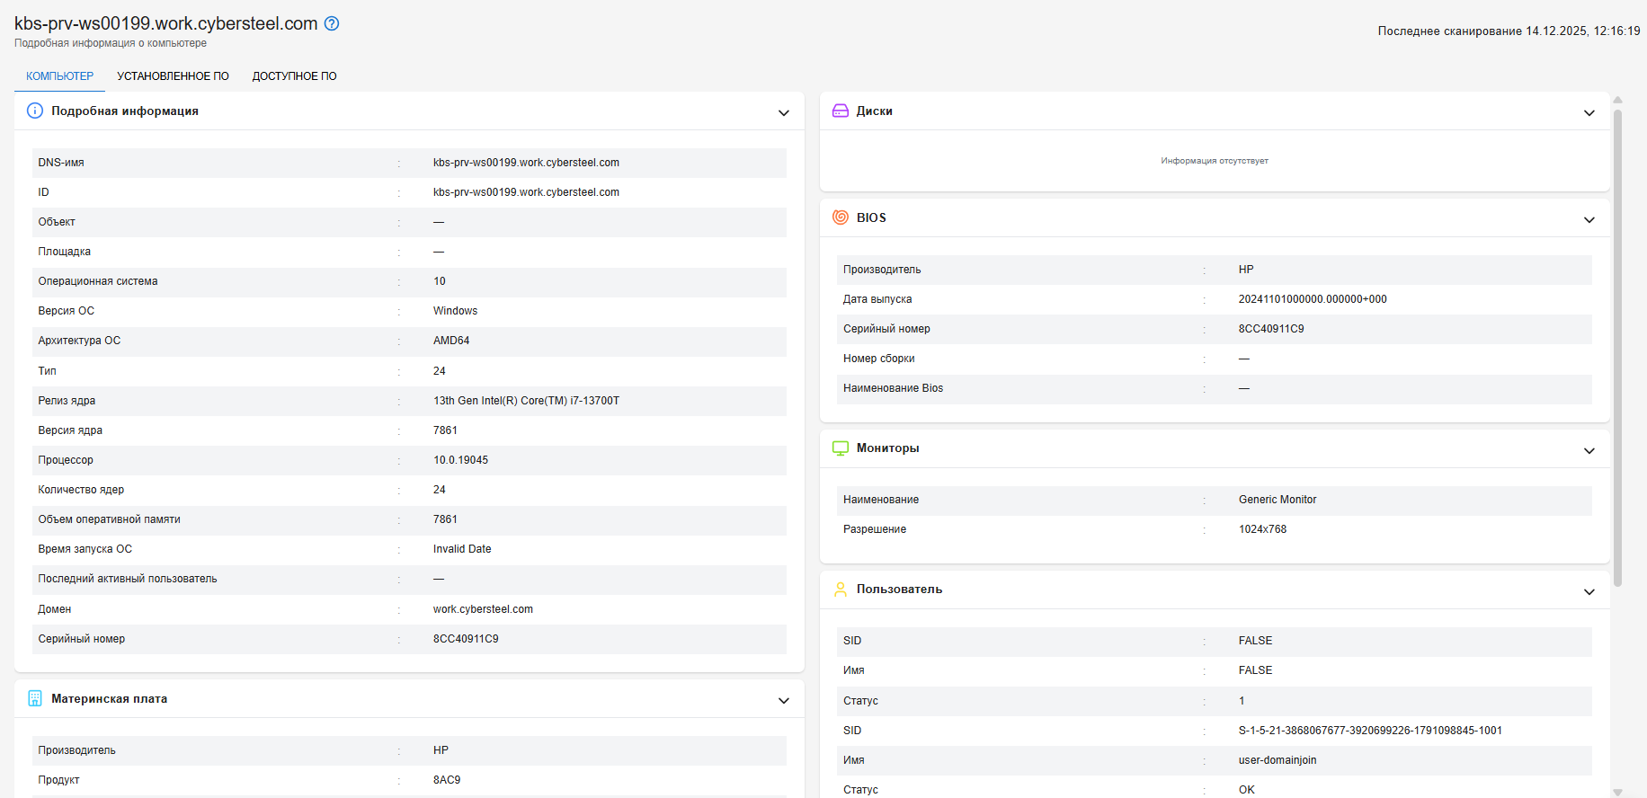Screen dimensions: 1647x798
Task: Click the Invalid Date value
Action: (x=462, y=549)
